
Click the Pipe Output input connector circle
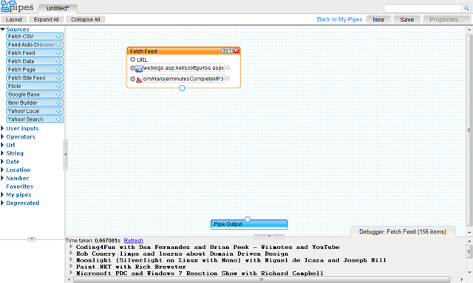[248, 219]
